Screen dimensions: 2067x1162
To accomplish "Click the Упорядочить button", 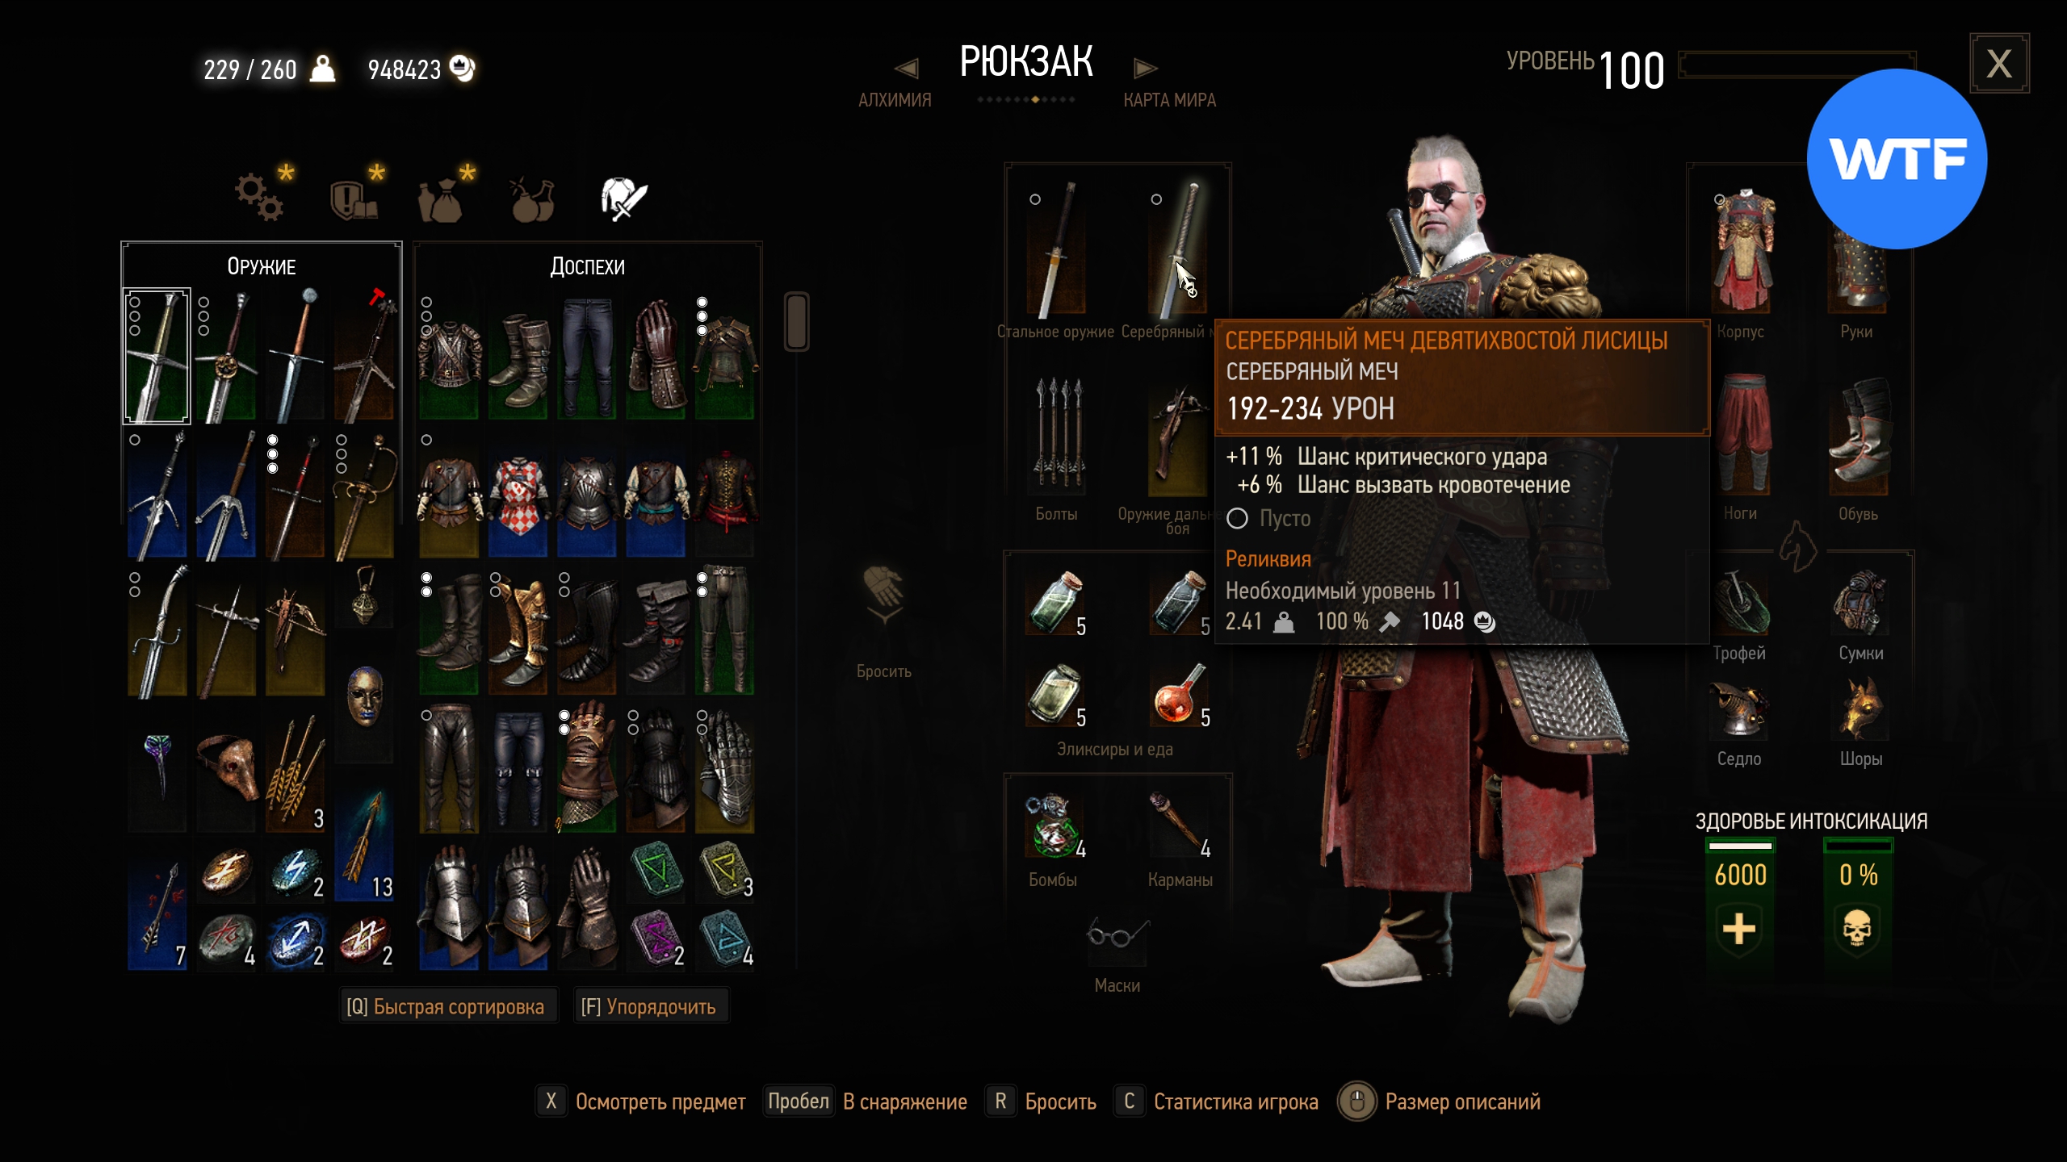I will tap(651, 1006).
